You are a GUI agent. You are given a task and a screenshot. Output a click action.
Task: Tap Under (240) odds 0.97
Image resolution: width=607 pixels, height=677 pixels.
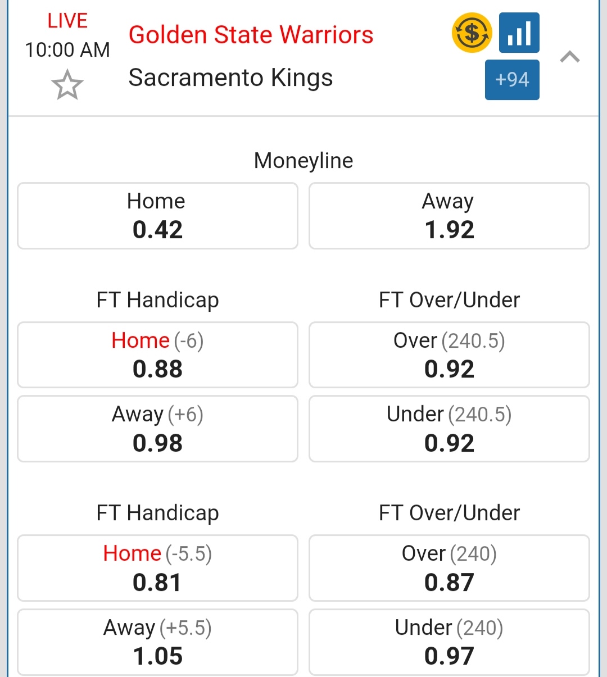click(x=449, y=642)
